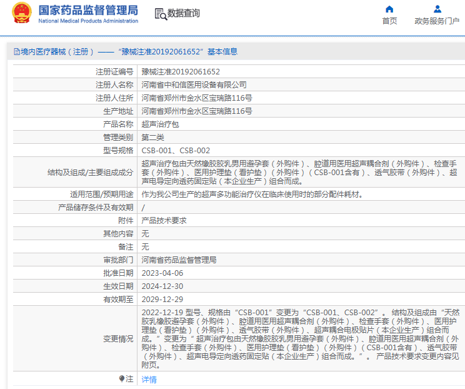465x389 pixels.
Task: Open the 数据查询 search icon
Action: [161, 14]
